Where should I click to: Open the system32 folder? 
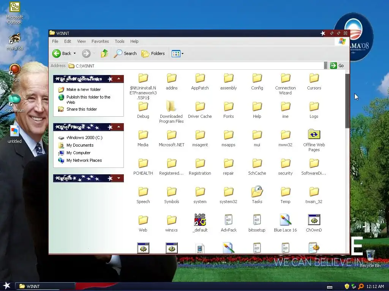tap(228, 196)
